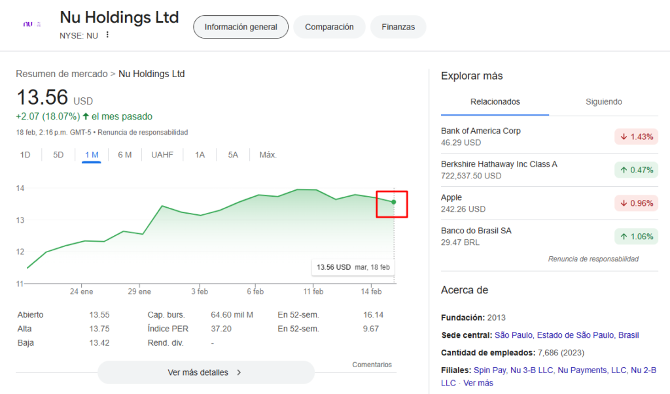Screen dimensions: 670x394
Task: Click the Cap. burs. value 64.60 mil M
Action: [232, 315]
